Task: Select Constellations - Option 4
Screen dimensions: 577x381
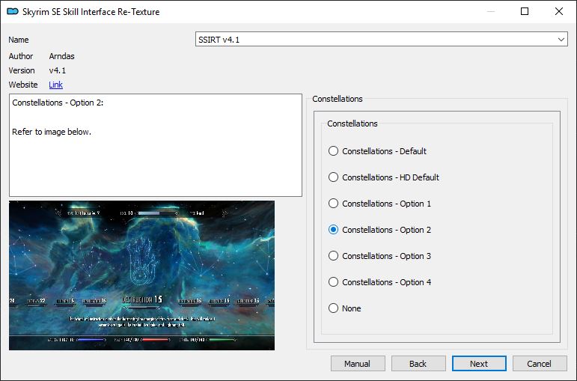Action: pos(334,282)
